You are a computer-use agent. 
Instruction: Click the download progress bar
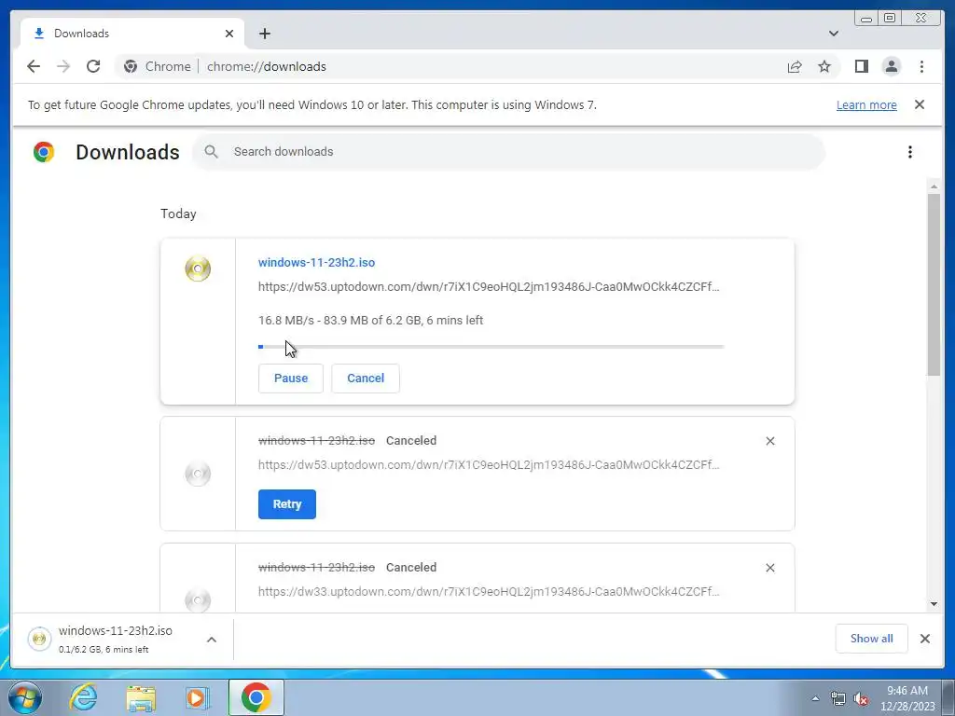click(491, 347)
